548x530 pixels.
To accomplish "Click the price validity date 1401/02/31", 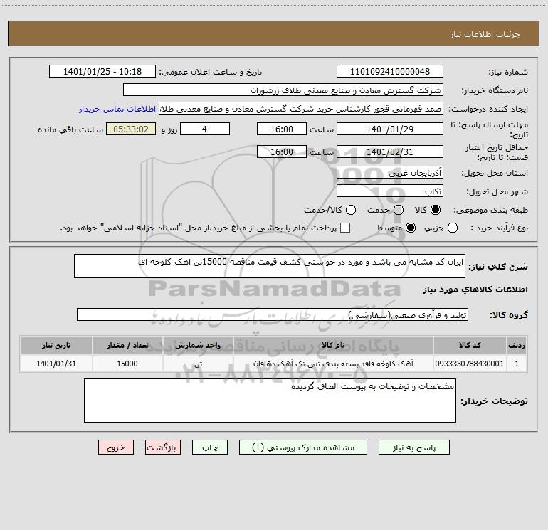I will coord(390,152).
